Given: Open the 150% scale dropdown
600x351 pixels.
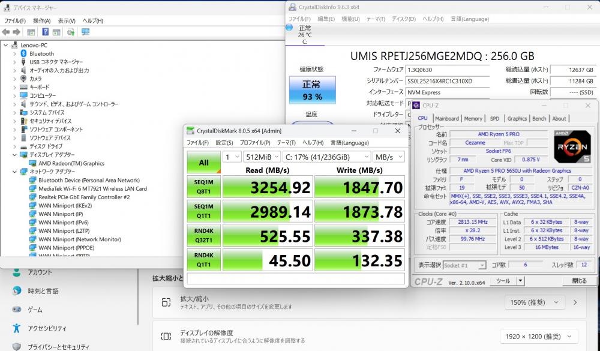Looking at the screenshot, I should pos(534,302).
